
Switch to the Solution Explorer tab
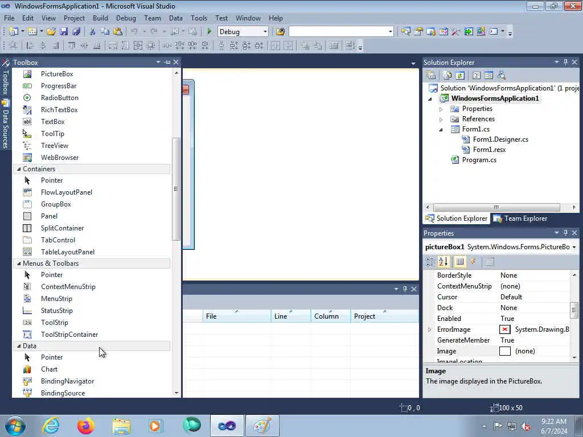coord(457,218)
